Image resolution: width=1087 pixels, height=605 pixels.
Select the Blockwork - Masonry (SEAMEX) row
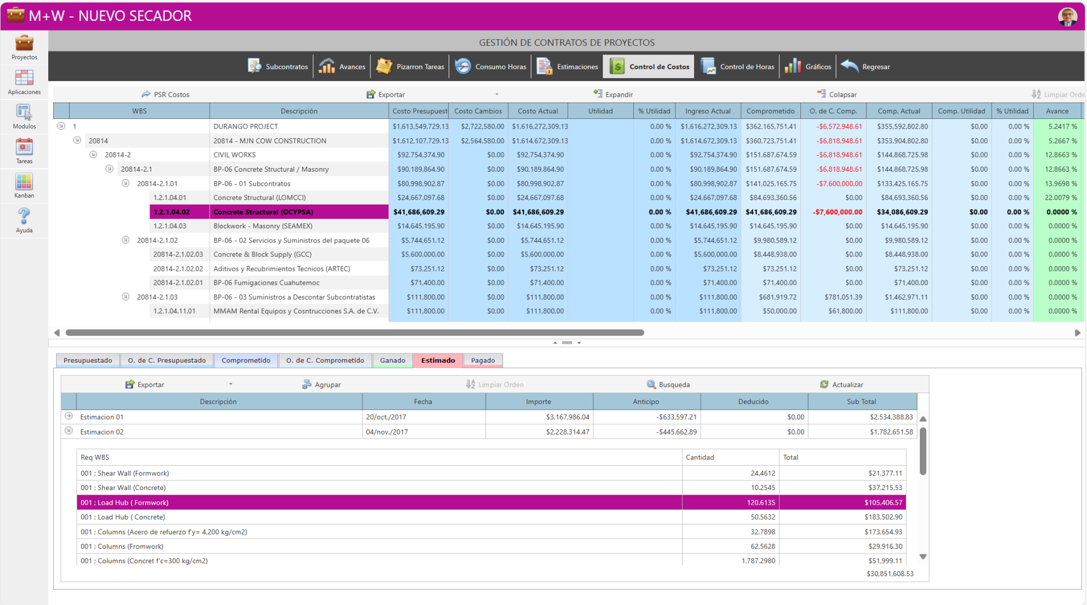(263, 226)
